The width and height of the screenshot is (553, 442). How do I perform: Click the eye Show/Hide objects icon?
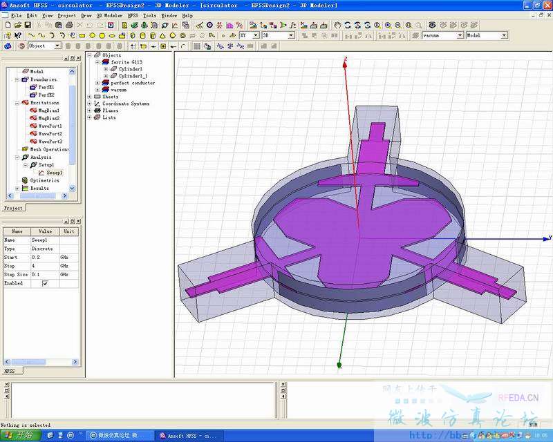click(x=433, y=25)
